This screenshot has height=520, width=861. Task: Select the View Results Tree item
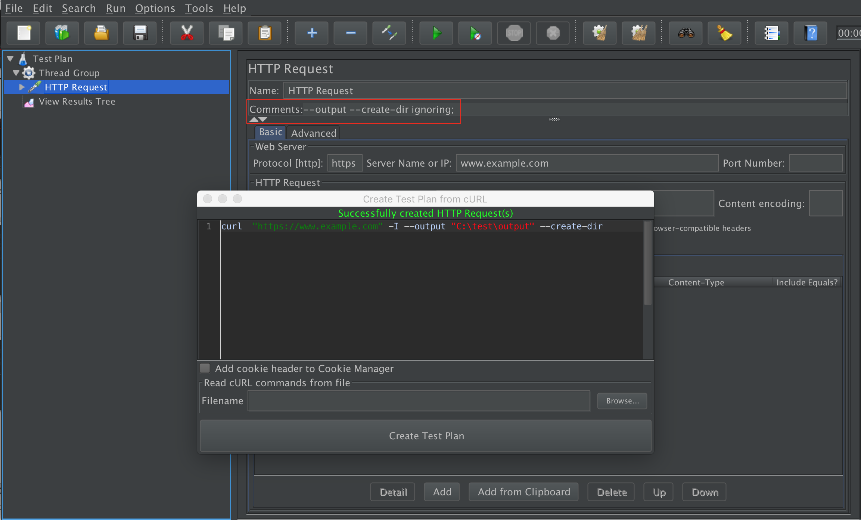(78, 102)
